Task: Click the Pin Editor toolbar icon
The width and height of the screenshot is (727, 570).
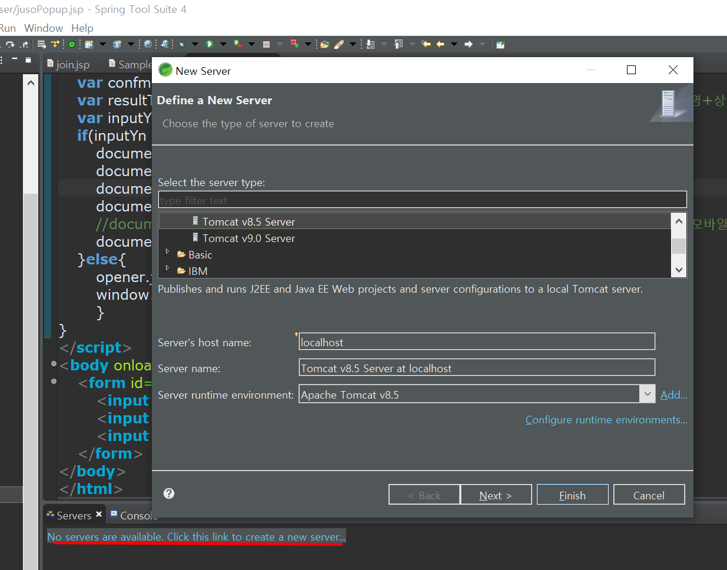Action: coord(500,44)
